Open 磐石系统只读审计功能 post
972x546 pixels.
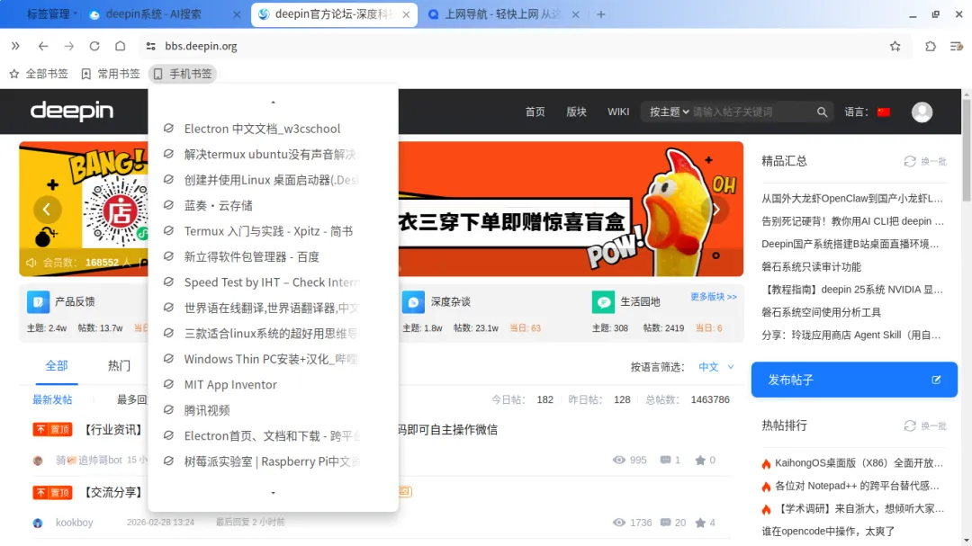812,266
